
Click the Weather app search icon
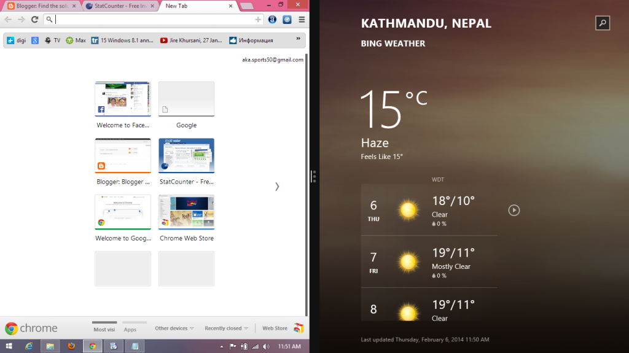[x=603, y=23]
